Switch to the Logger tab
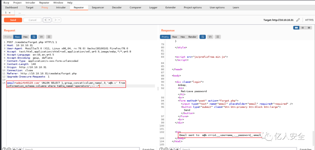The image size is (315, 150). click(153, 7)
